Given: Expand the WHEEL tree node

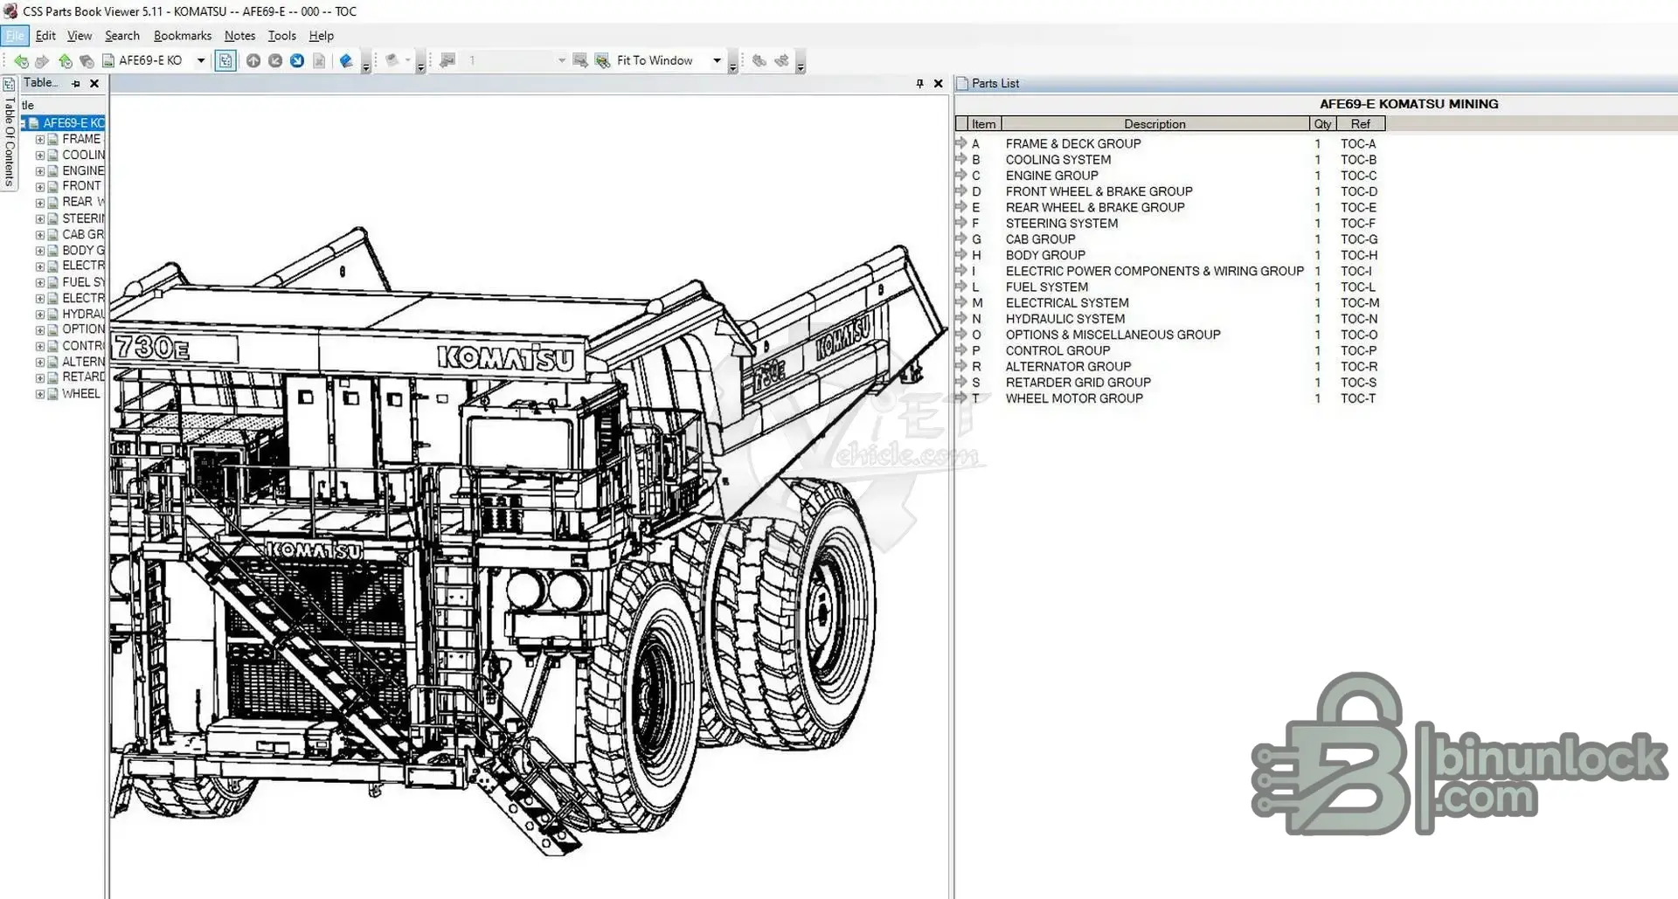Looking at the screenshot, I should 40,394.
